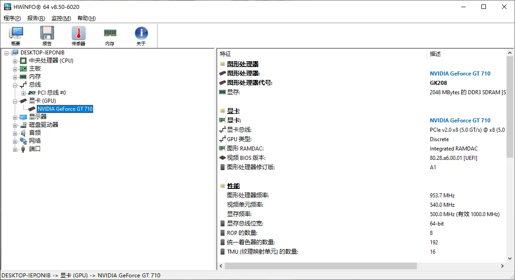Click the PCI logo icon in tree
This screenshot has width=515, height=280.
32,93
